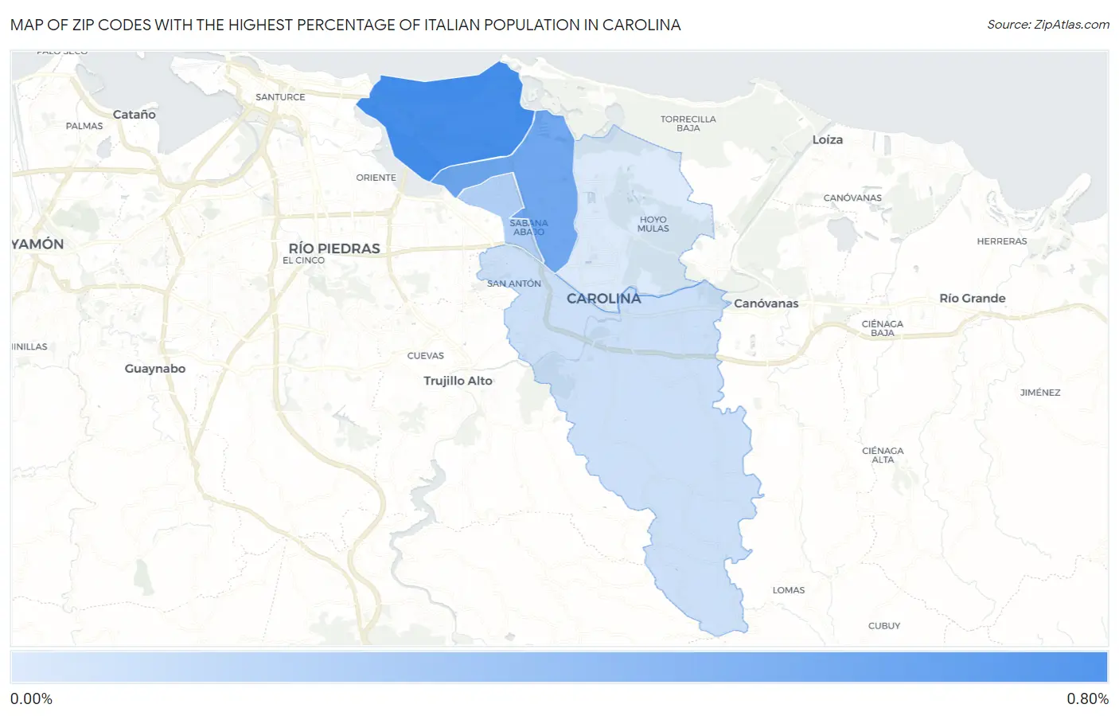Click the EL CINCO label
Viewport: 1119px width, 716px height.
304,260
